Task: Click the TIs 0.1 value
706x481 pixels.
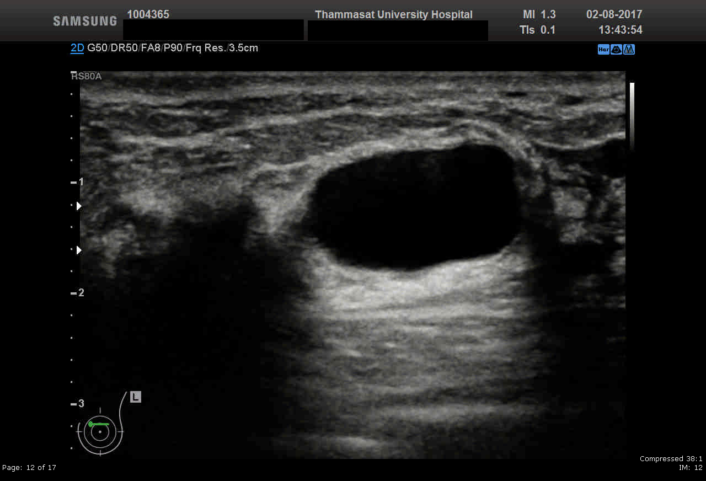Action: click(538, 30)
